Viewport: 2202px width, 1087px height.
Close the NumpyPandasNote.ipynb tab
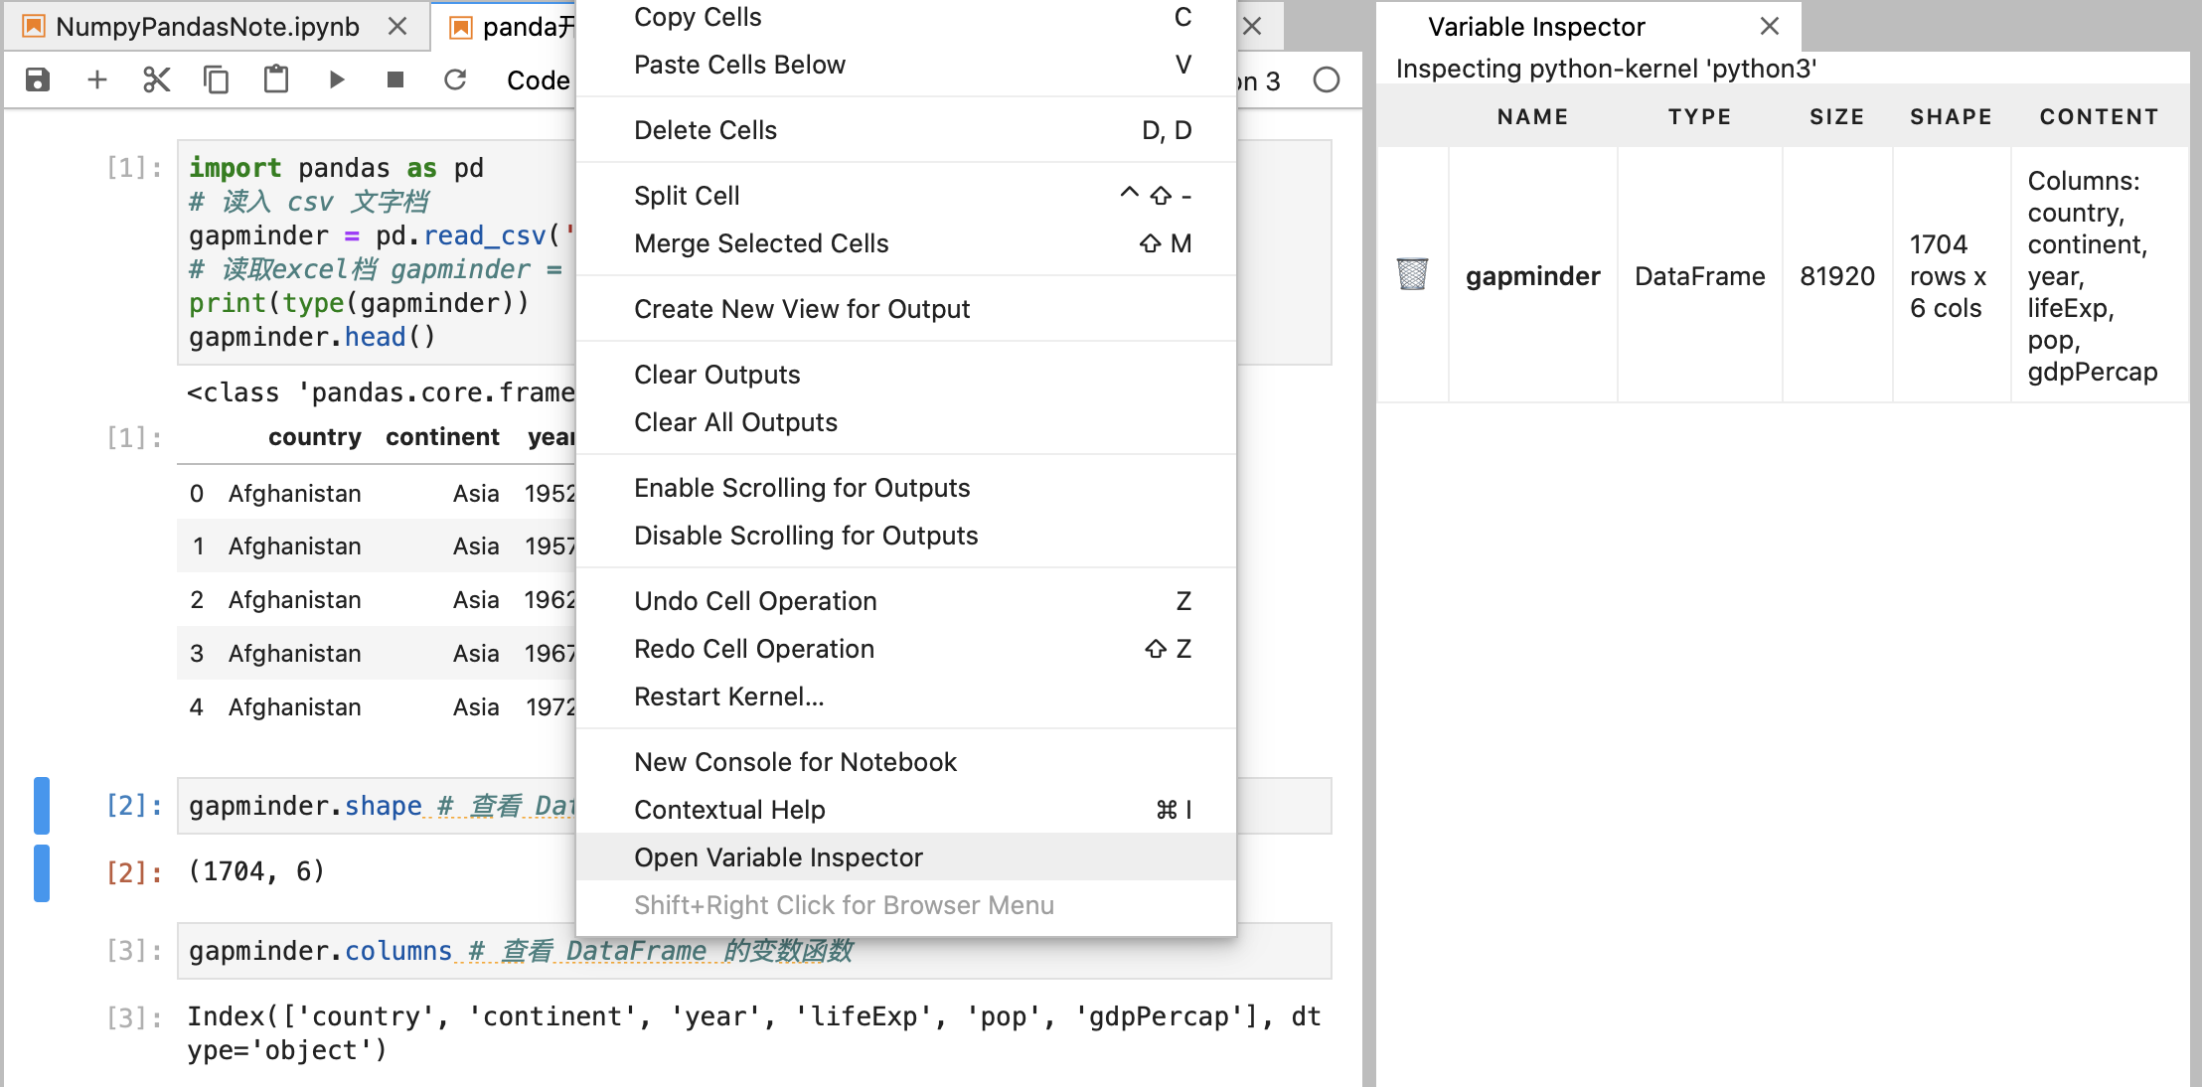tap(397, 27)
